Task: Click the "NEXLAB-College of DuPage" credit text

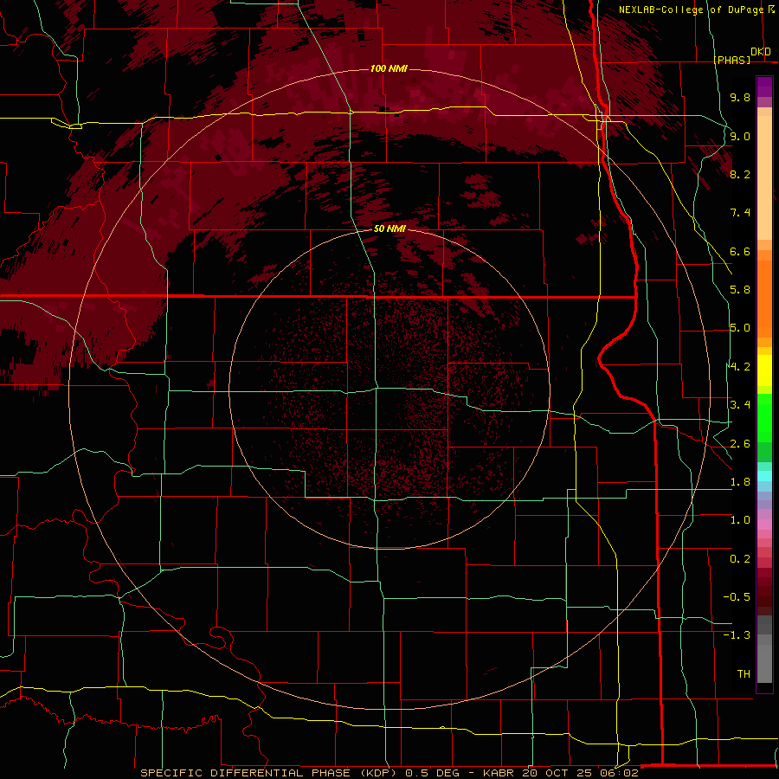Action: (691, 10)
